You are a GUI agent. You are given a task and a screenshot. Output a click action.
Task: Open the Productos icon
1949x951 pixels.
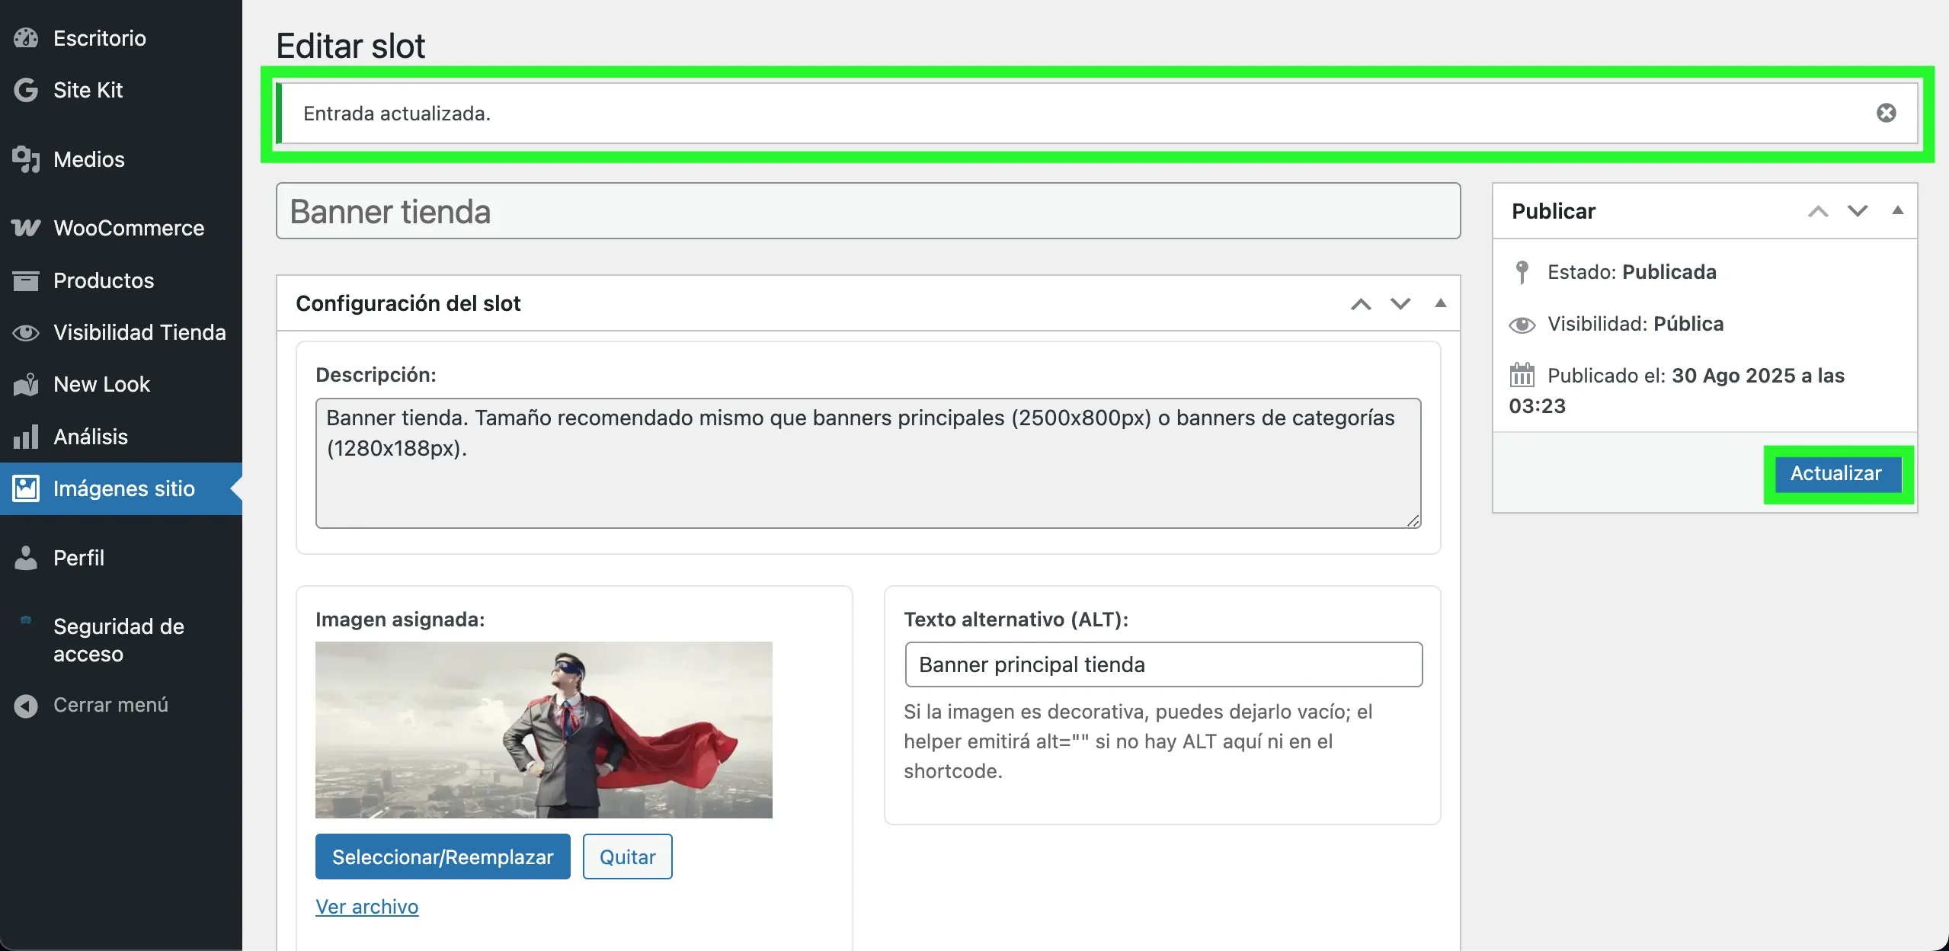(25, 280)
